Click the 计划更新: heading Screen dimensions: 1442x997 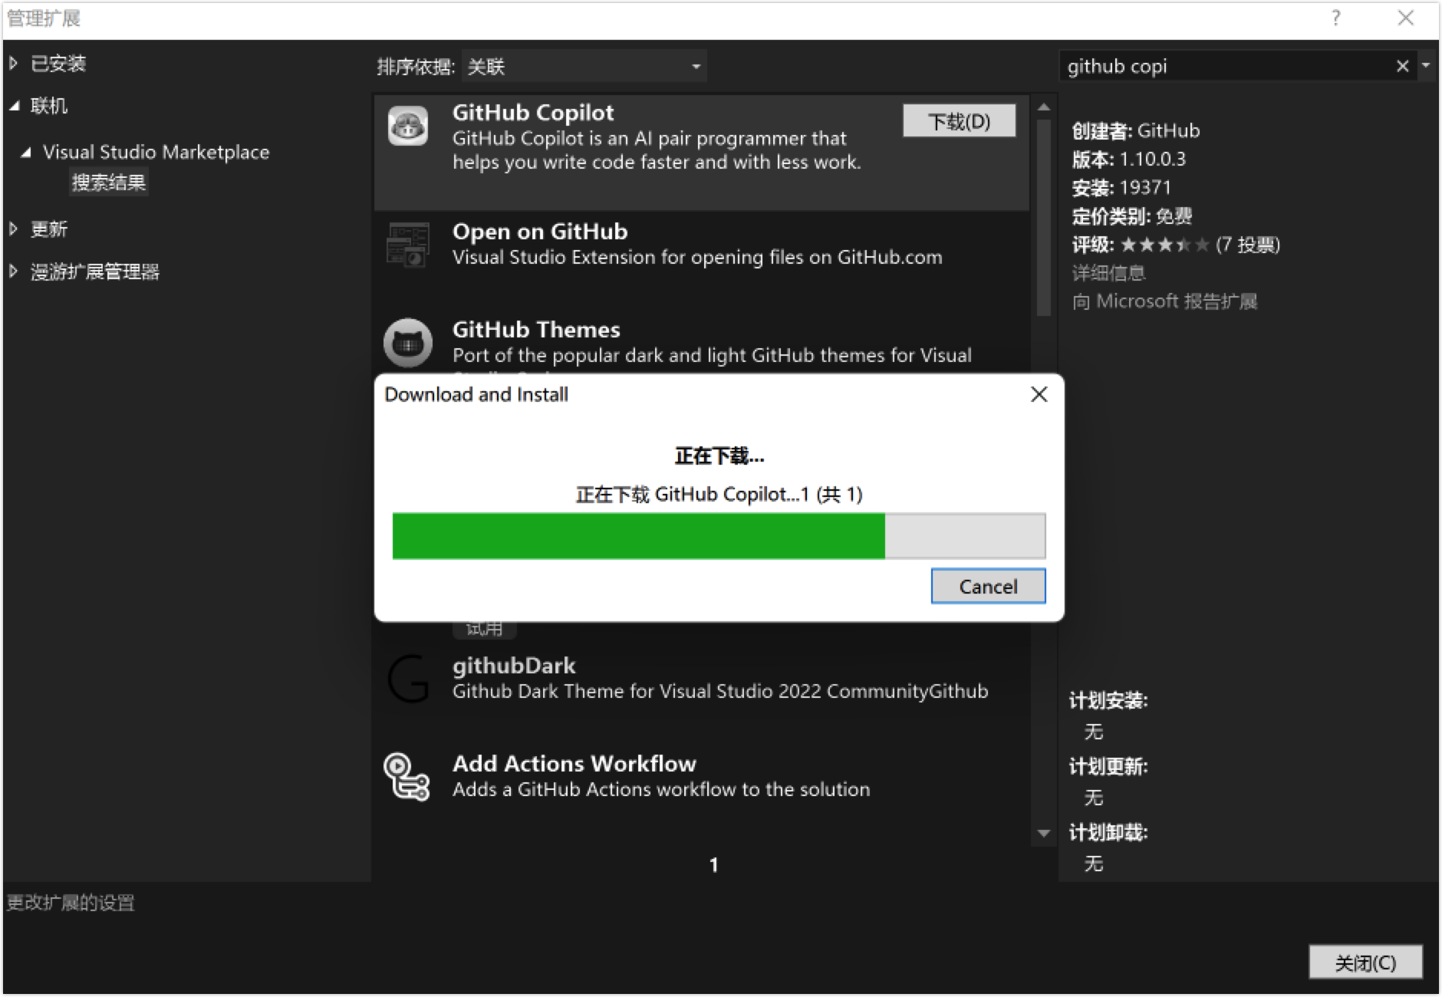click(1108, 766)
